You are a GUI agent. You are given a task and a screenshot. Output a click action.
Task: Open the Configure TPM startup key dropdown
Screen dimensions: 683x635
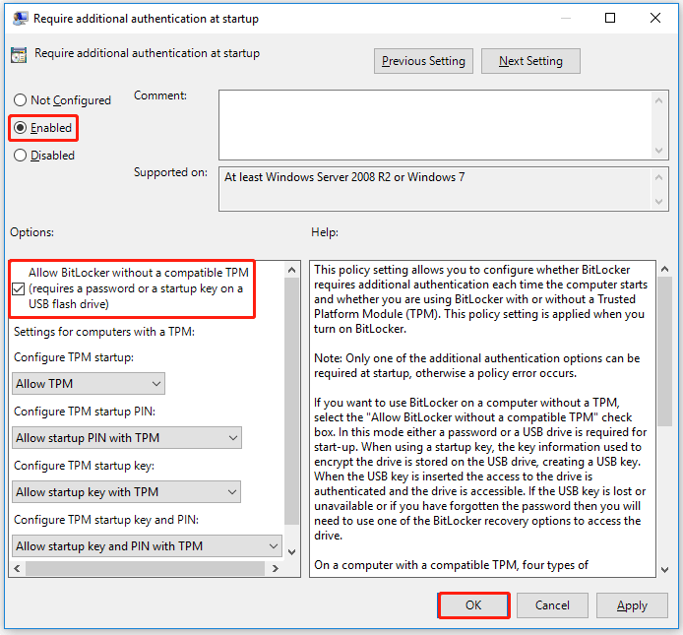pyautogui.click(x=127, y=491)
